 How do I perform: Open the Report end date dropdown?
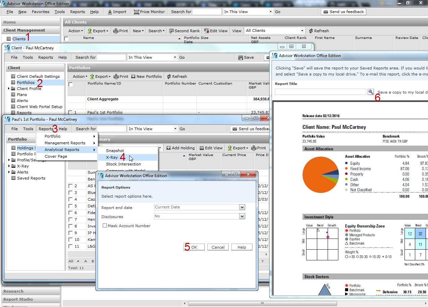coord(242,207)
